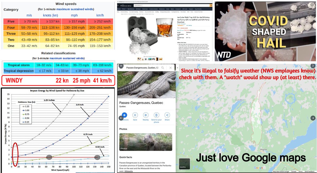Click Select your address on Amazon
This screenshot has width=317, height=173.
click(x=126, y=6)
